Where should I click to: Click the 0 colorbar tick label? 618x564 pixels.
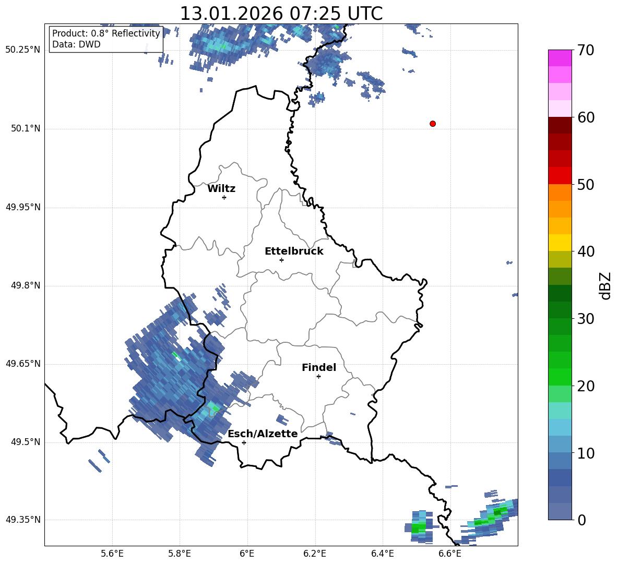pyautogui.click(x=581, y=520)
